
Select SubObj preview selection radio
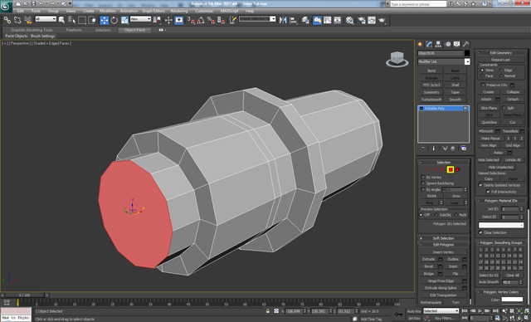[x=436, y=215]
